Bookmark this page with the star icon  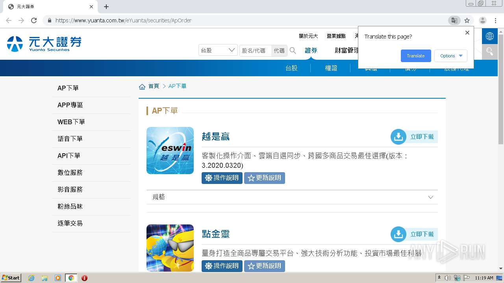(x=467, y=20)
